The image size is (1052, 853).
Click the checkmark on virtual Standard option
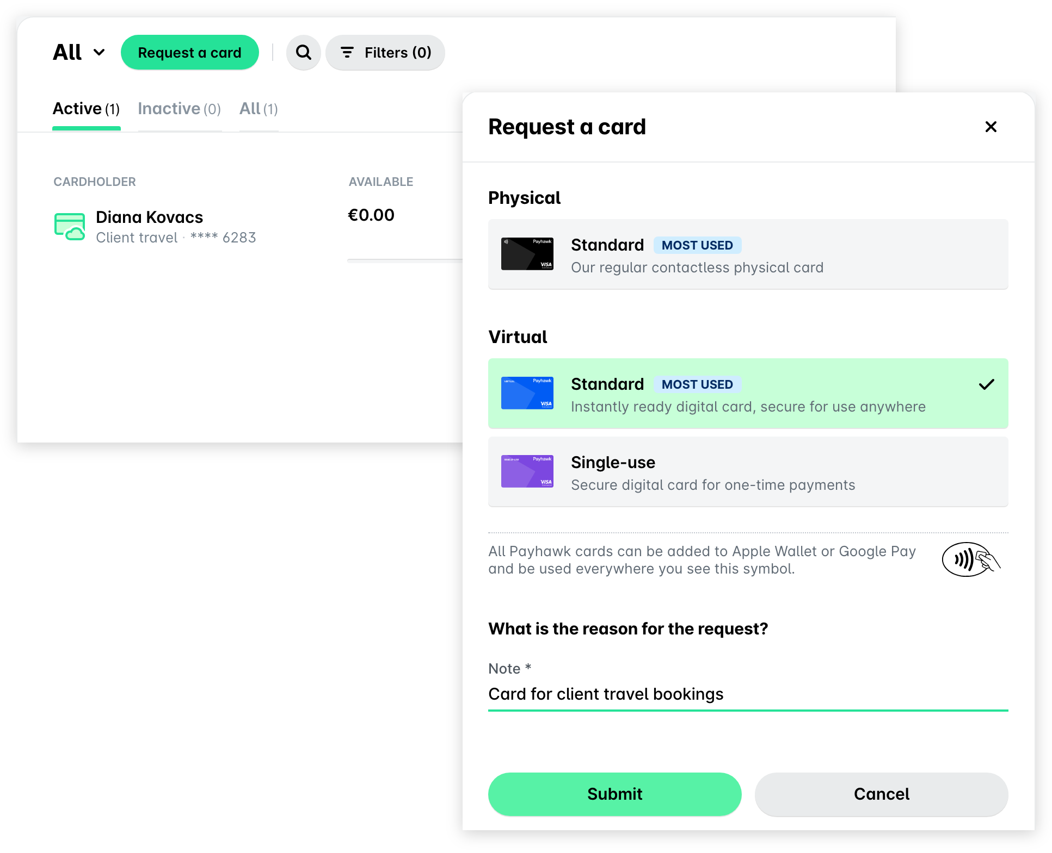[986, 384]
